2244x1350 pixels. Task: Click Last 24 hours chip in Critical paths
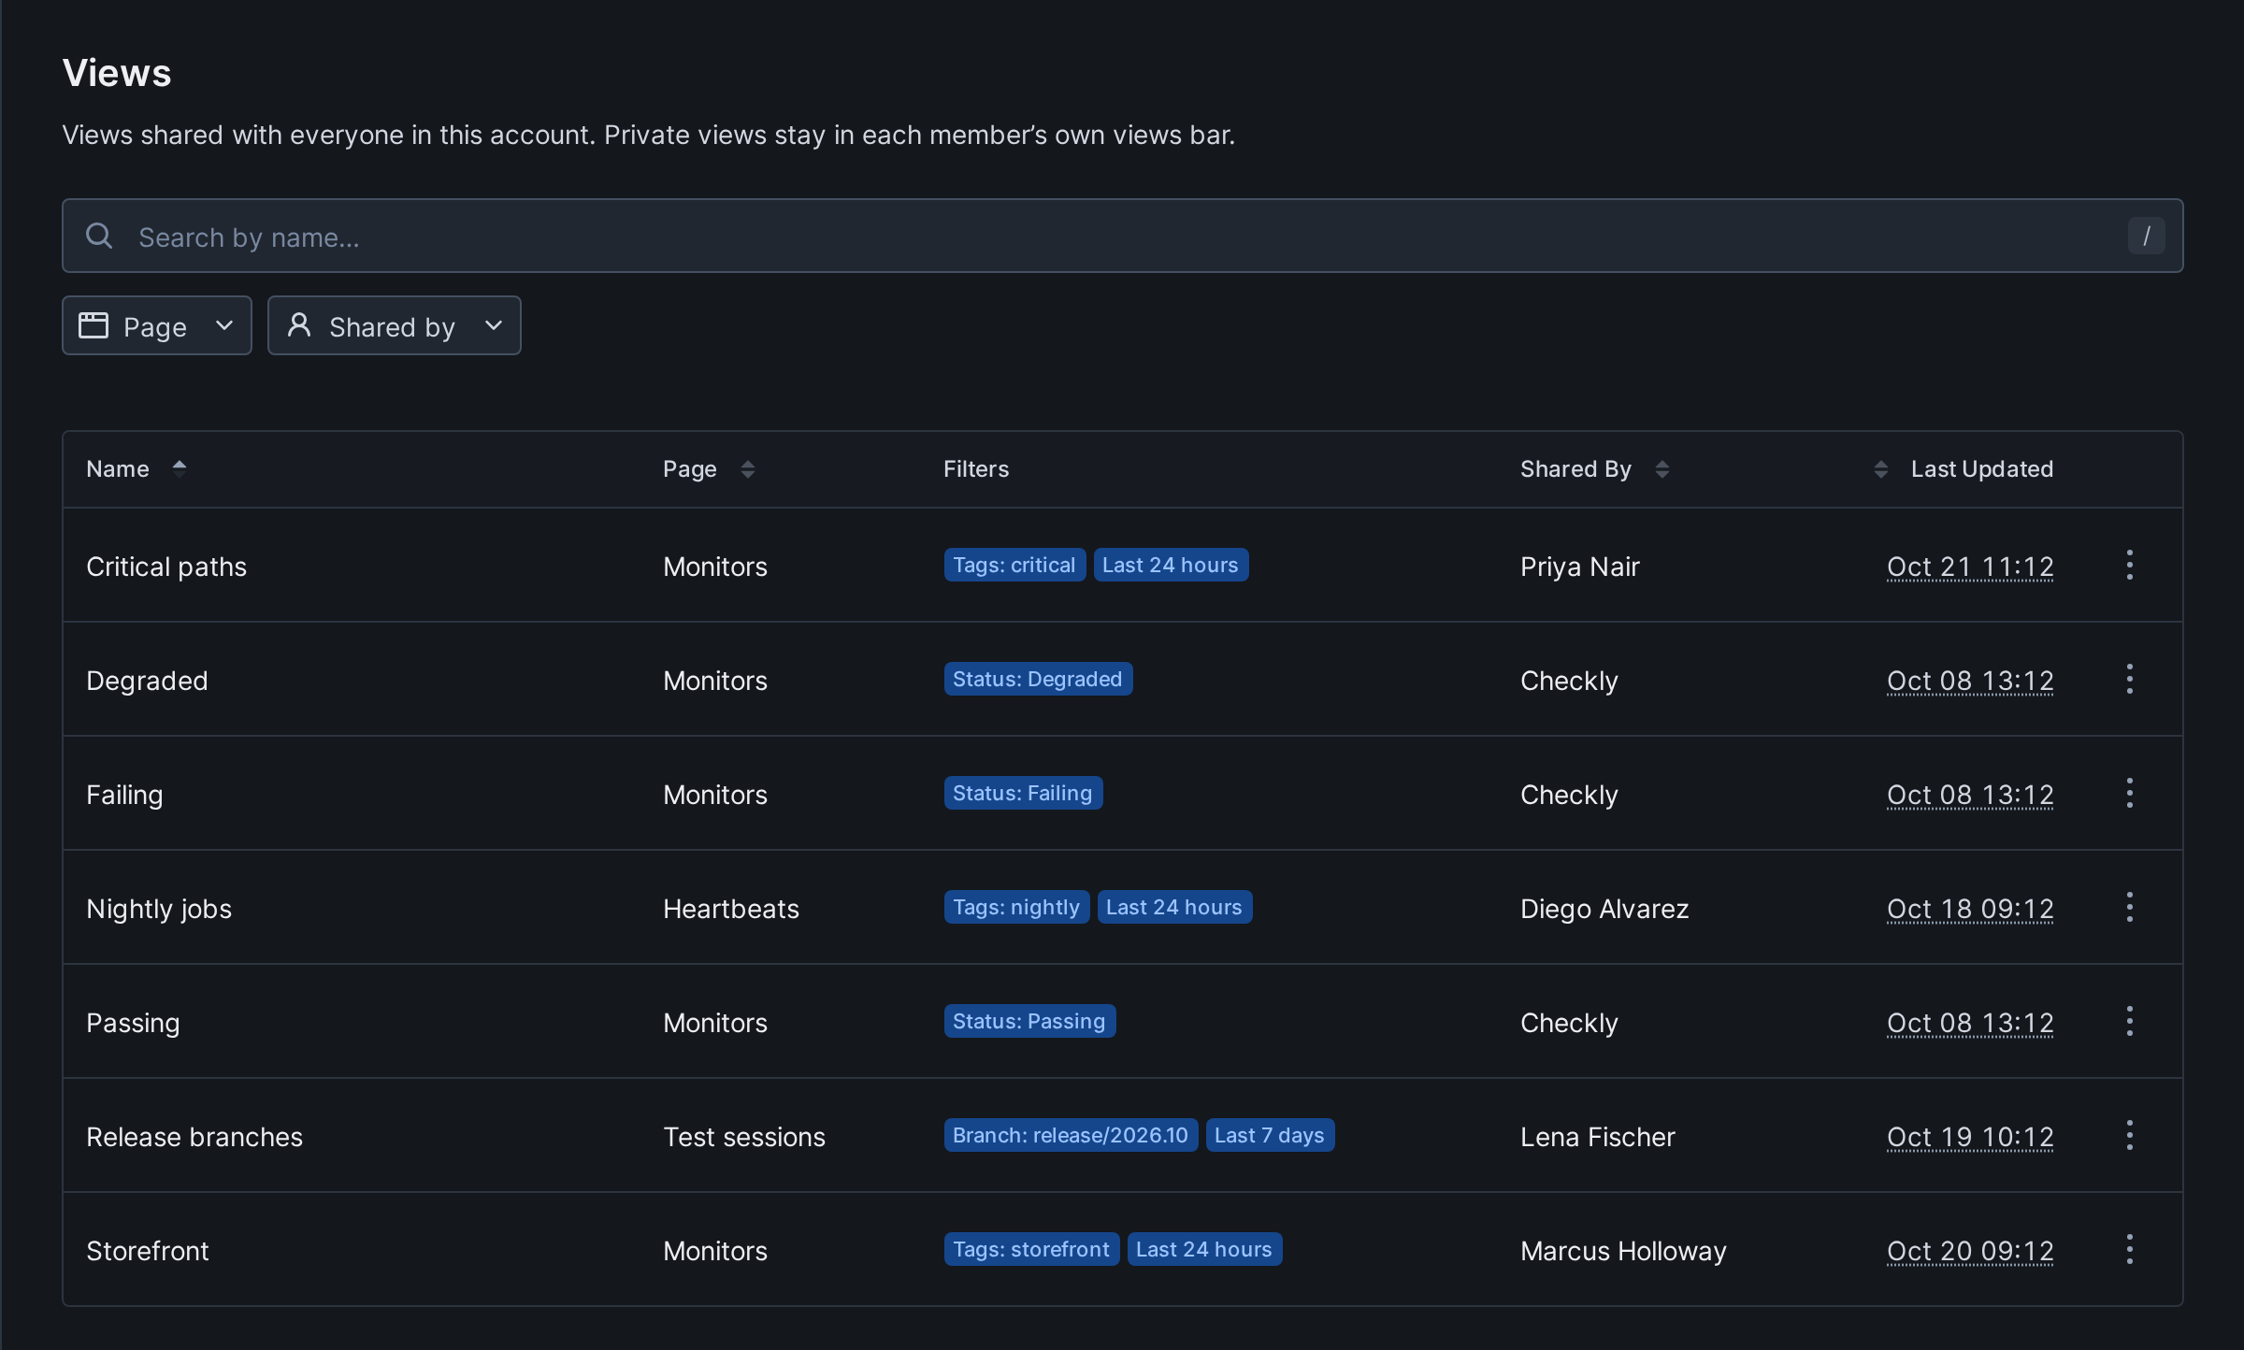coord(1171,565)
